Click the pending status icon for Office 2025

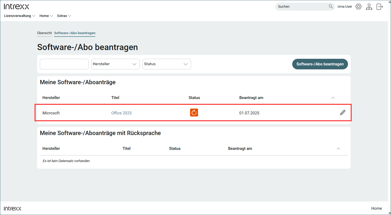pos(194,113)
